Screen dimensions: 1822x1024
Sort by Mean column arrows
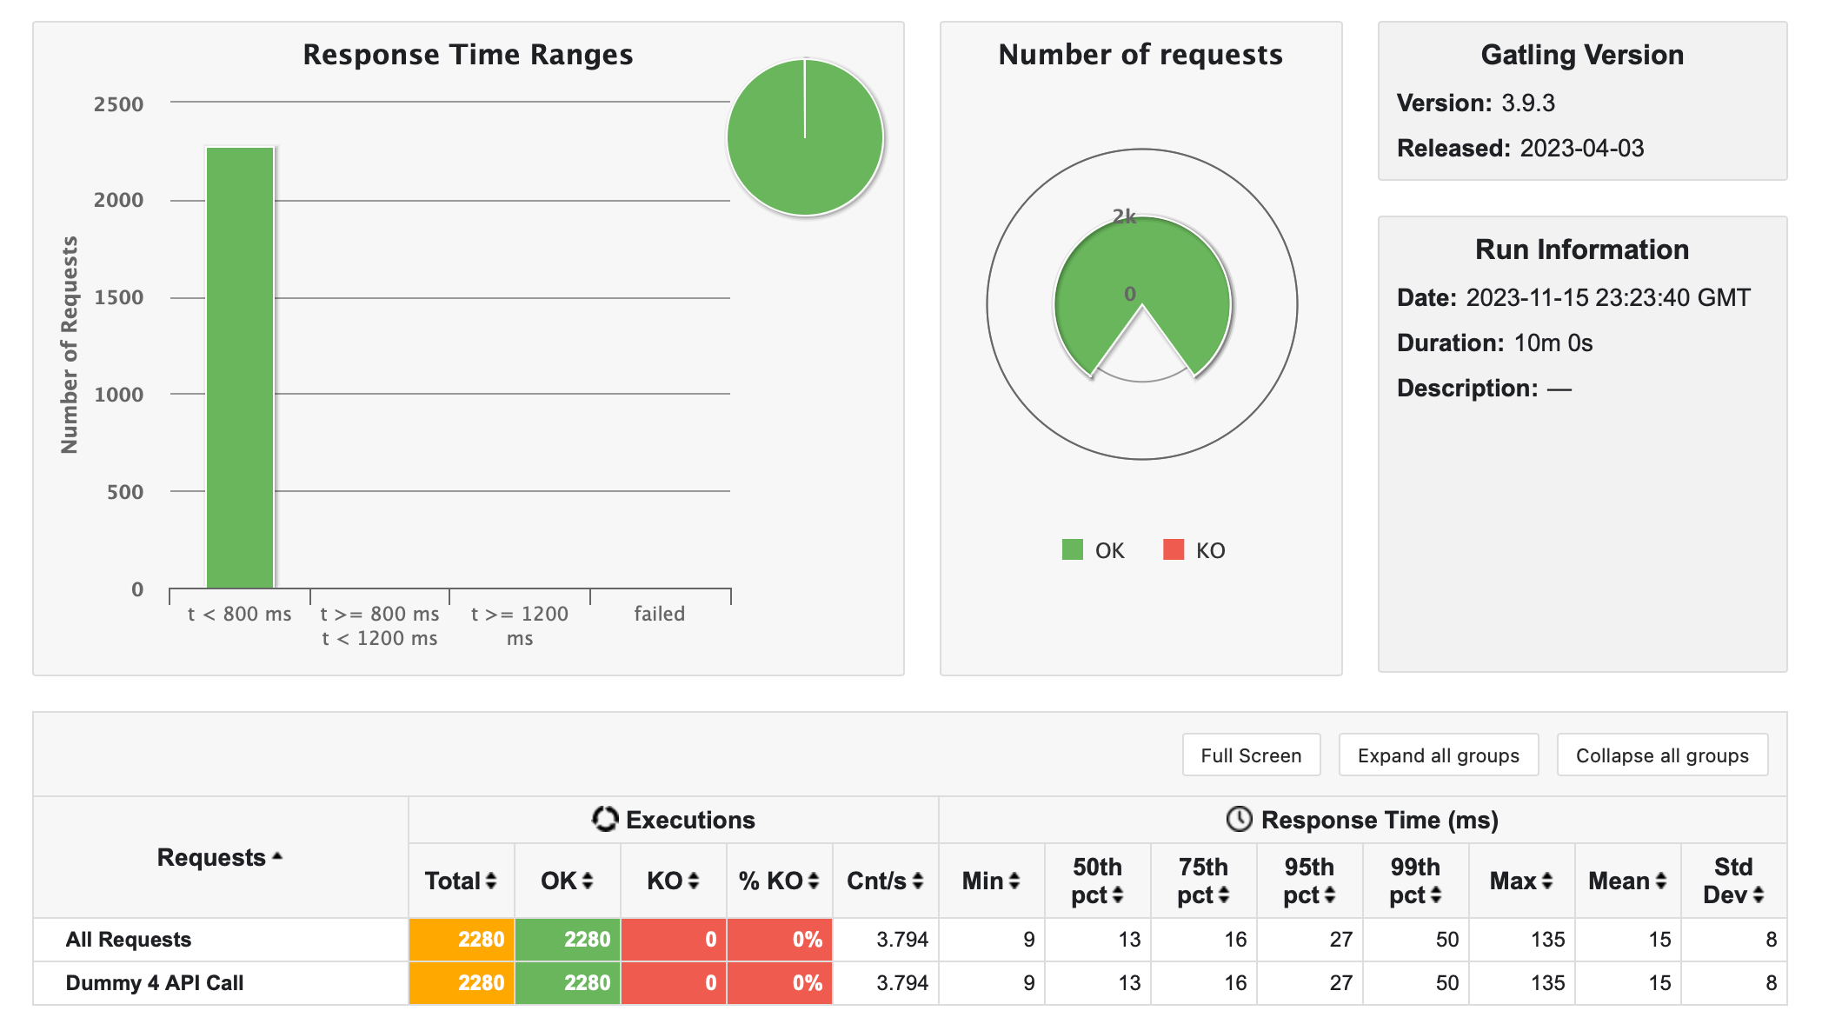[x=1661, y=881]
